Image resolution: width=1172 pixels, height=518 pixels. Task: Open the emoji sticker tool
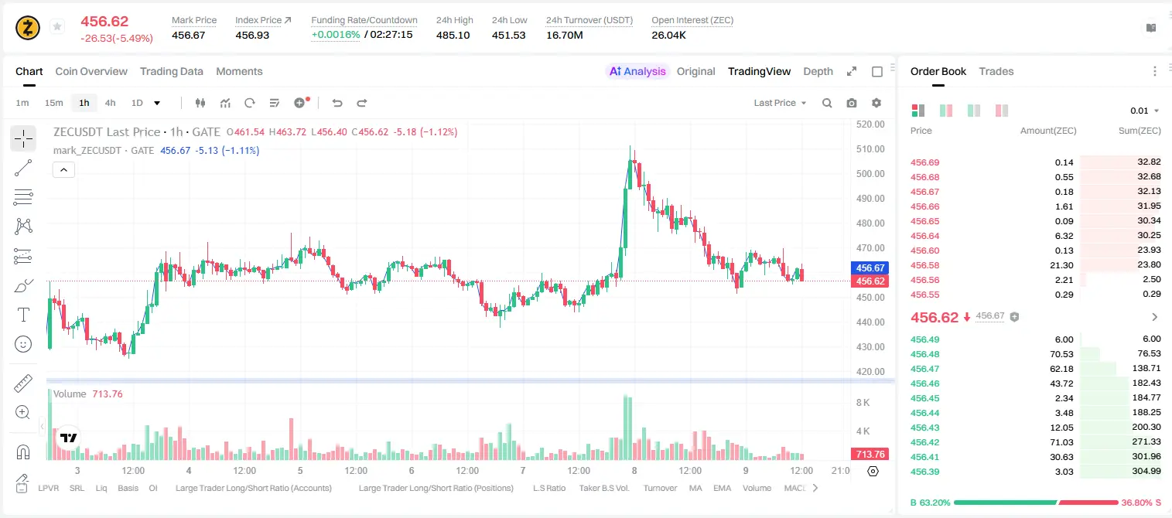pos(23,344)
